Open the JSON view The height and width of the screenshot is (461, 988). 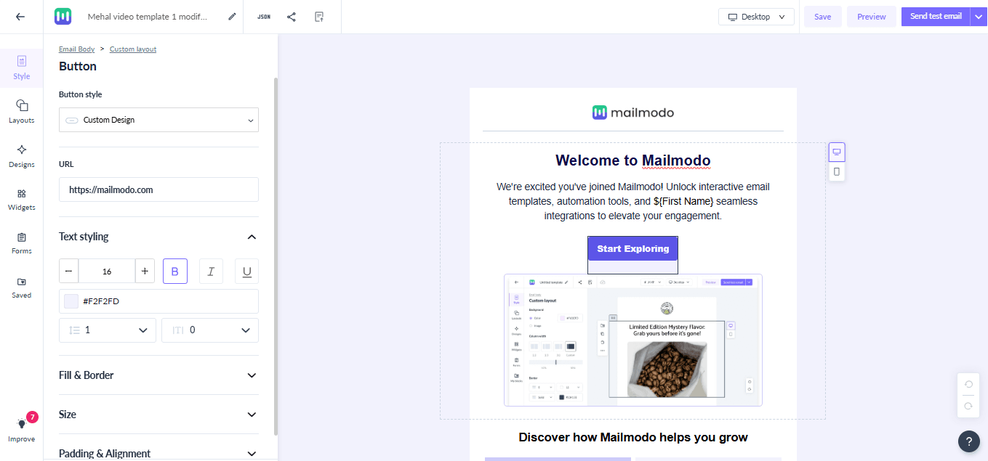coord(264,16)
